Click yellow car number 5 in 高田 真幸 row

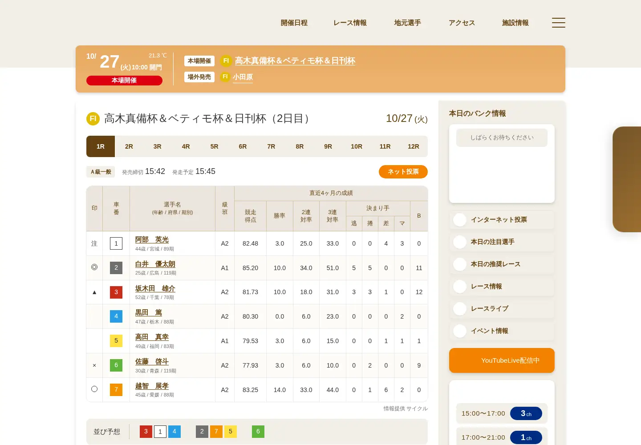116,341
